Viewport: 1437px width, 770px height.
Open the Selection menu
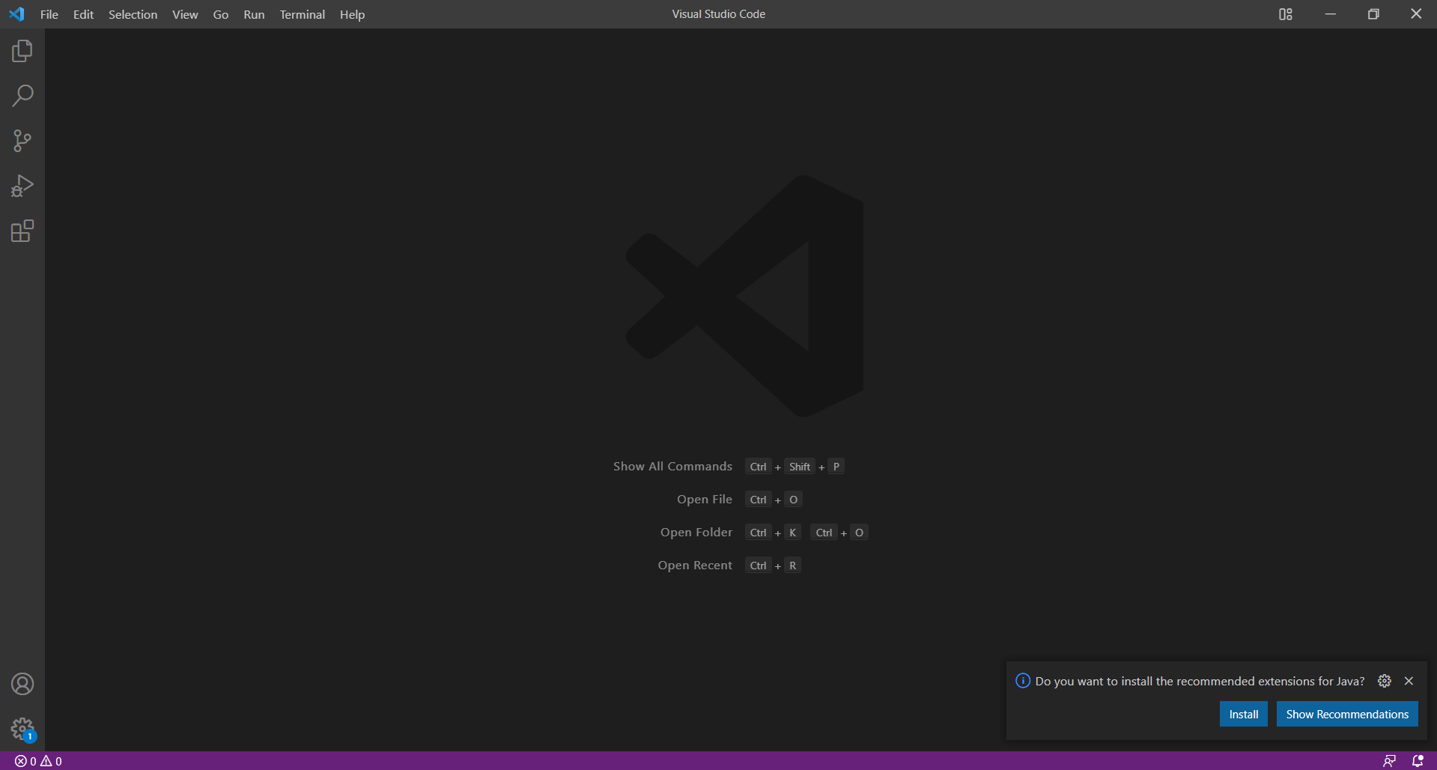point(133,14)
